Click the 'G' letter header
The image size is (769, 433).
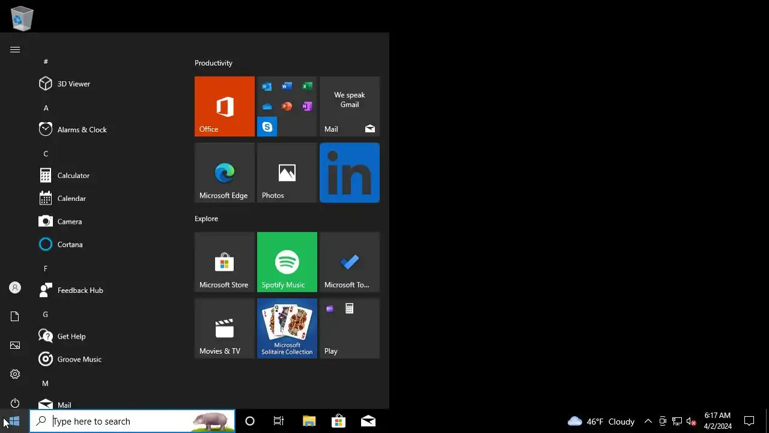(46, 314)
